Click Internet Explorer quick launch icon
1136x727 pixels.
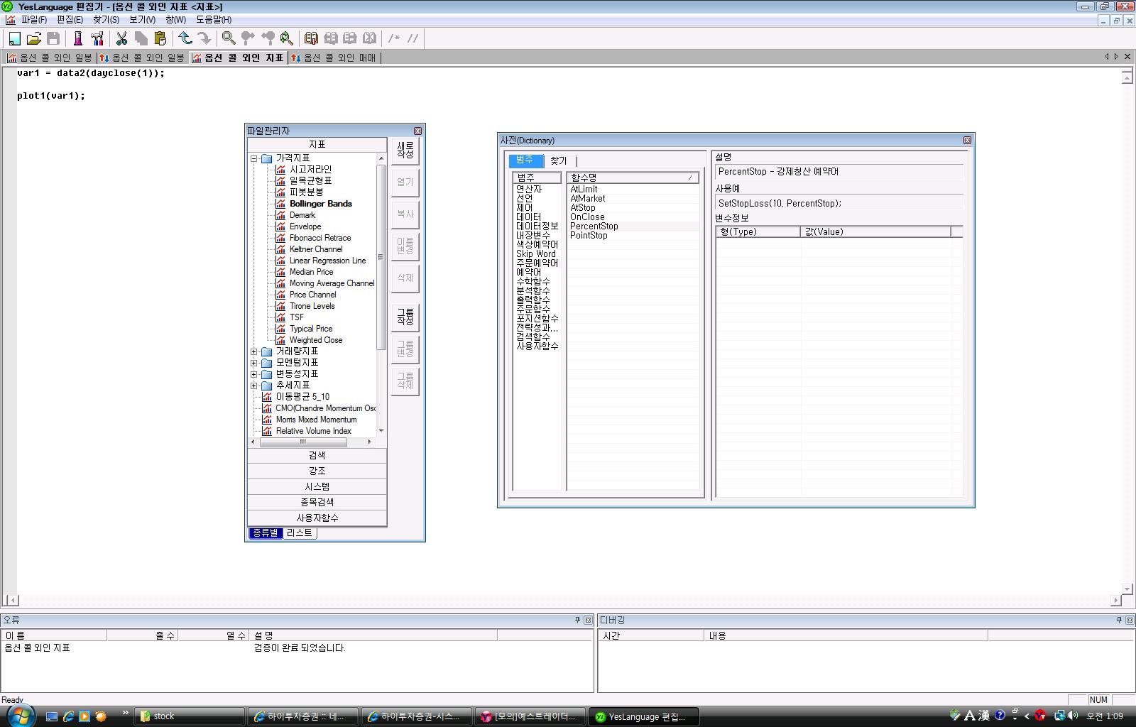68,716
